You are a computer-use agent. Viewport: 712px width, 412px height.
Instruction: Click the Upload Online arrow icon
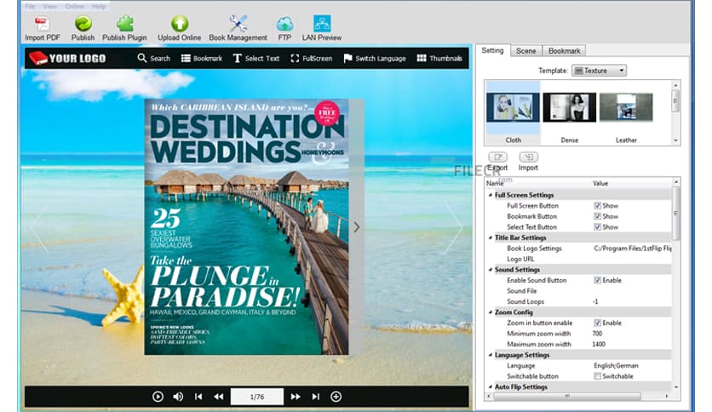tap(180, 24)
